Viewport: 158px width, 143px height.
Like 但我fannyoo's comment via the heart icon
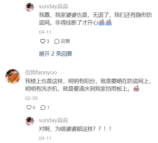[29, 107]
